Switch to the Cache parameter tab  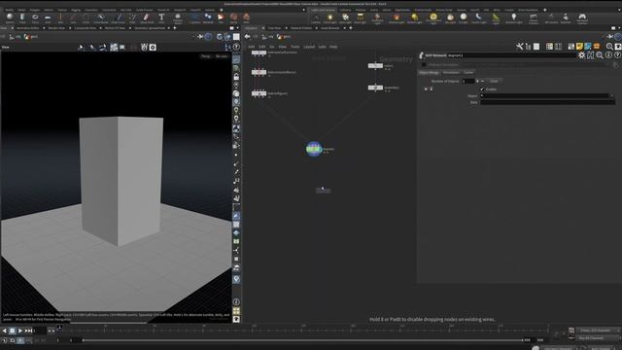point(468,73)
